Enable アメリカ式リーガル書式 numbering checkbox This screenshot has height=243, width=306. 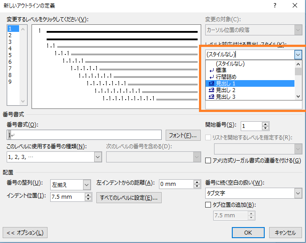point(208,161)
